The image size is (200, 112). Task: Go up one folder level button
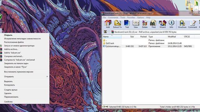(x=105, y=32)
